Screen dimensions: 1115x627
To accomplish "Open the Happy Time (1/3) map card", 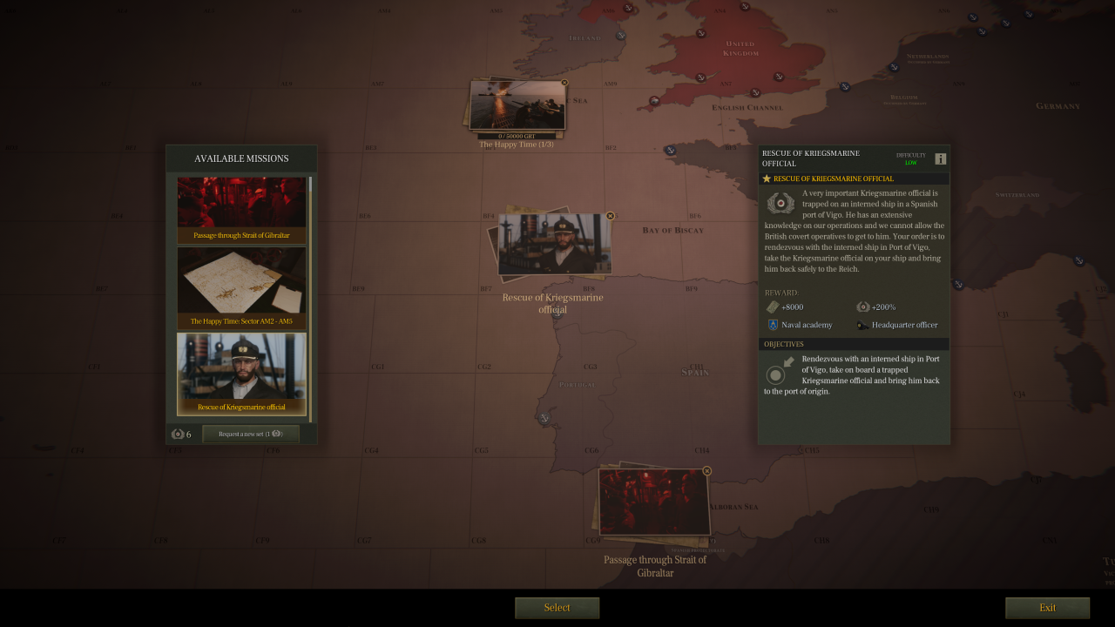I will (x=517, y=105).
